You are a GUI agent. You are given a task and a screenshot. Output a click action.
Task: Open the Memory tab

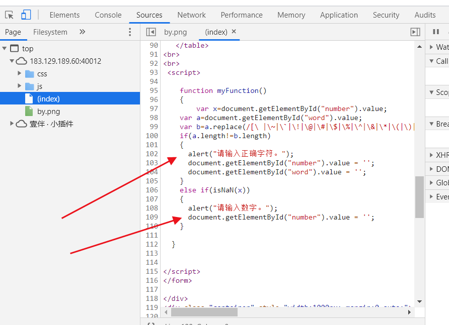pos(291,15)
